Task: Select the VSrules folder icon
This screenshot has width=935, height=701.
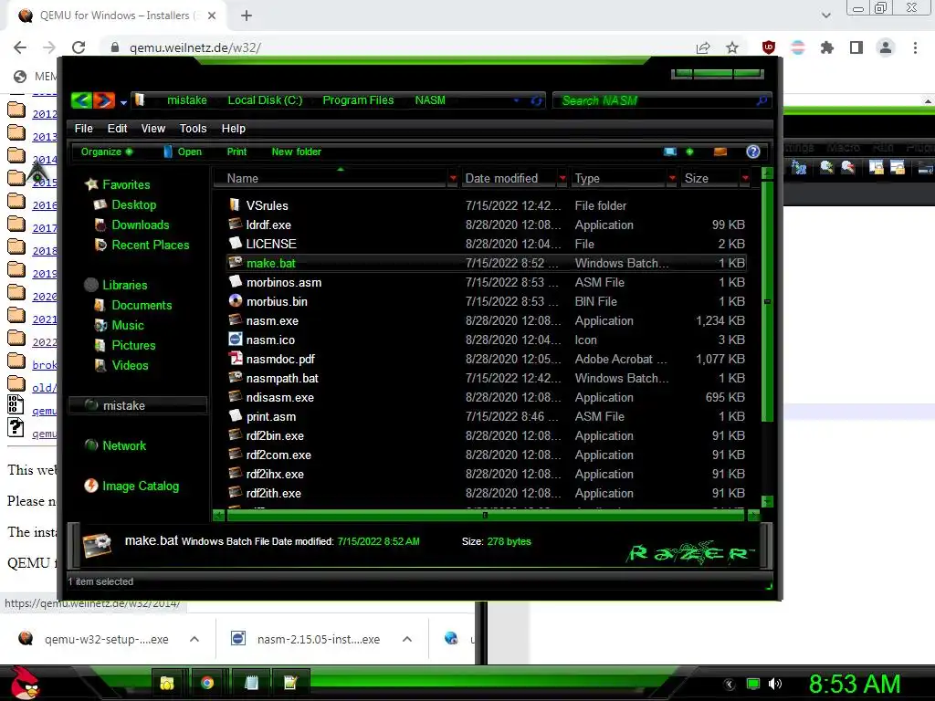Action: (x=235, y=205)
